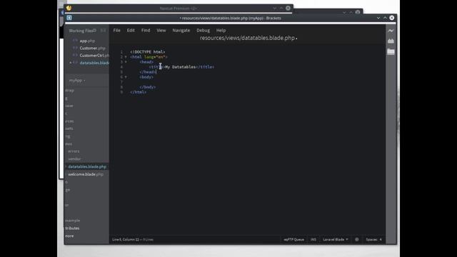This screenshot has width=457, height=257.
Task: Click the Working Files header label
Action: [81, 31]
